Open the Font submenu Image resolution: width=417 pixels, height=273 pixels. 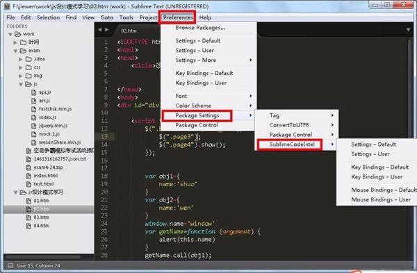pyautogui.click(x=208, y=96)
